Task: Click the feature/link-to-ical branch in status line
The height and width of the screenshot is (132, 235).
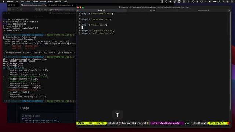Action: click(x=134, y=123)
